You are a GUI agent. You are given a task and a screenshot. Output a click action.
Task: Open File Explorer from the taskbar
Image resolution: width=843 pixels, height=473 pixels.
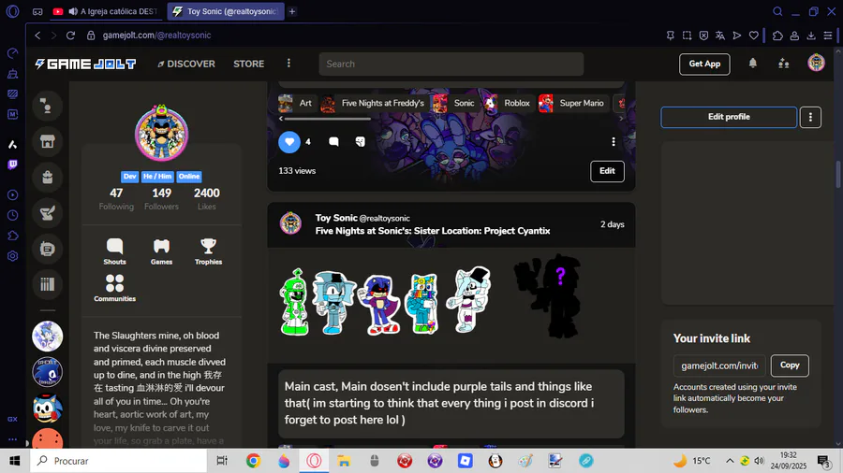[344, 461]
